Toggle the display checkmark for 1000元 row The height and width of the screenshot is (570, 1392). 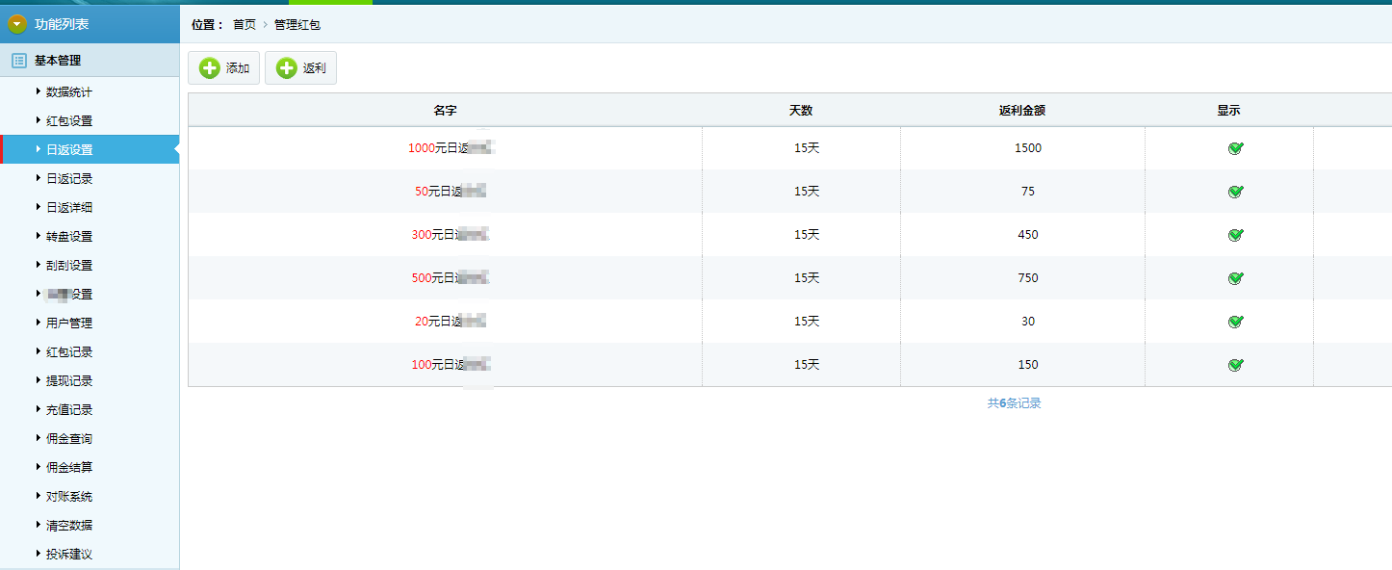(1236, 148)
